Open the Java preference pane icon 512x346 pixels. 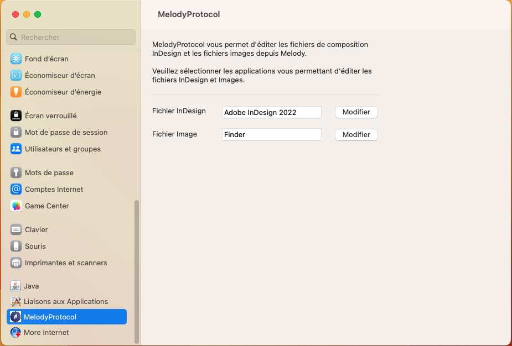[16, 286]
